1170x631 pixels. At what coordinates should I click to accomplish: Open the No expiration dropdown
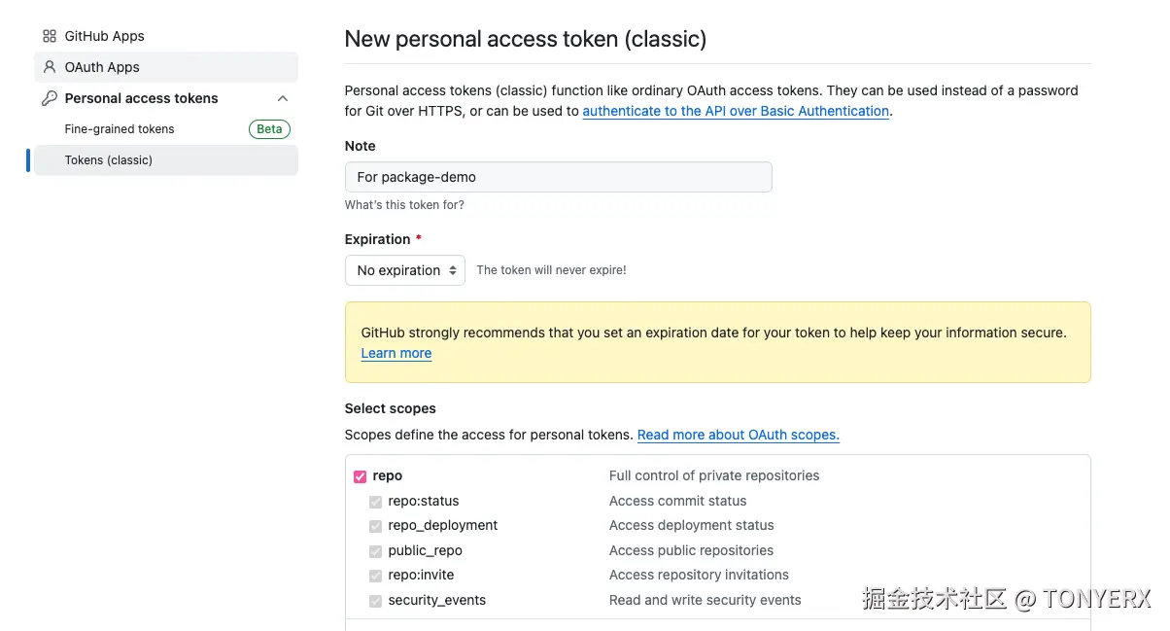[x=405, y=270]
